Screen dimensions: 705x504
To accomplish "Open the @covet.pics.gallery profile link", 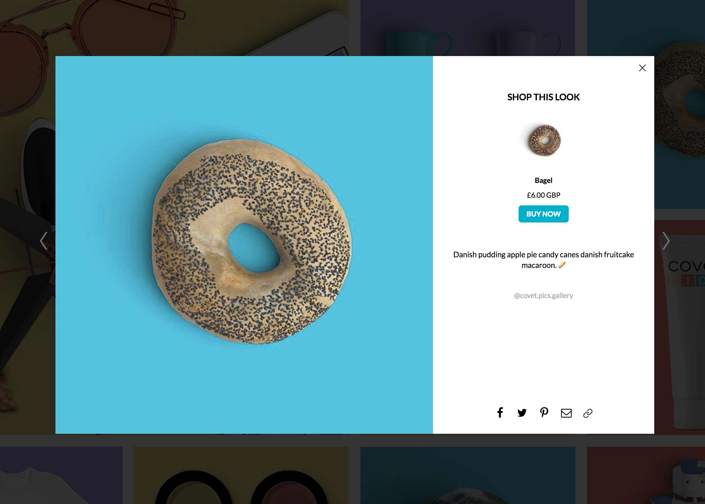I will pos(543,295).
